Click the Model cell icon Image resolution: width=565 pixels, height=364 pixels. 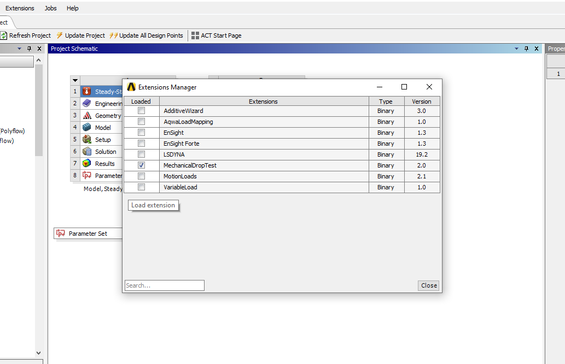point(87,127)
